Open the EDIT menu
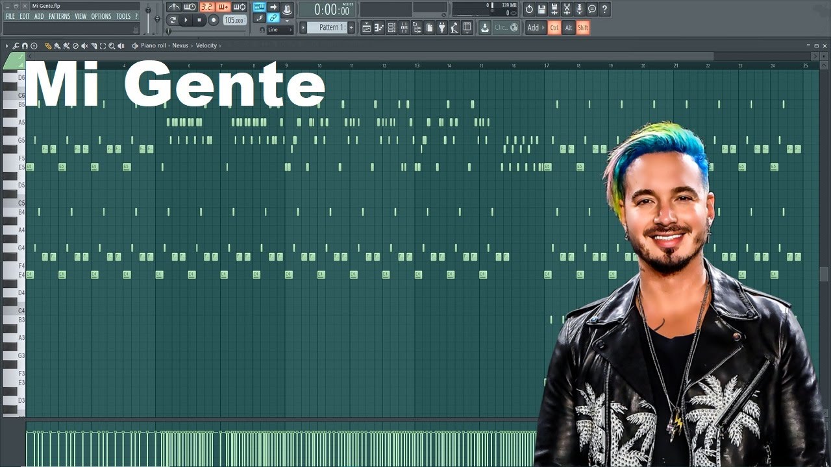The width and height of the screenshot is (831, 467). point(25,16)
